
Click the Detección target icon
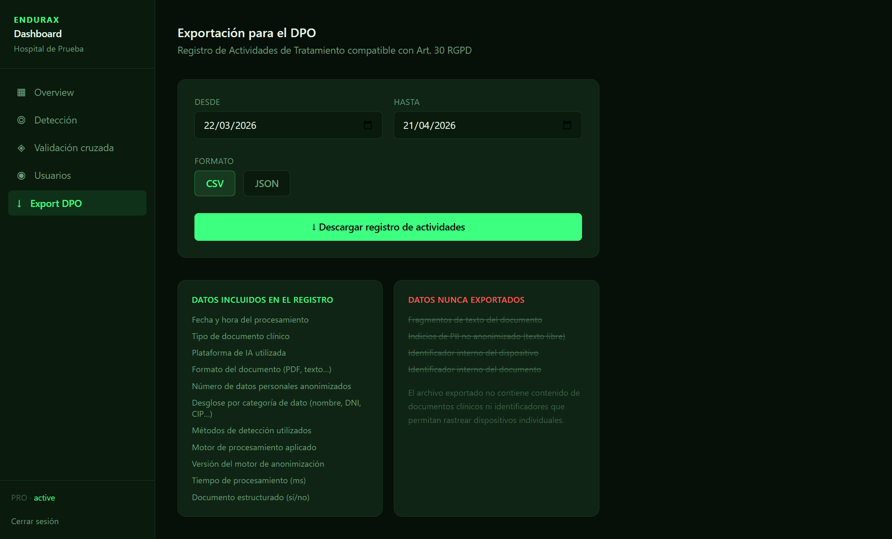click(21, 120)
